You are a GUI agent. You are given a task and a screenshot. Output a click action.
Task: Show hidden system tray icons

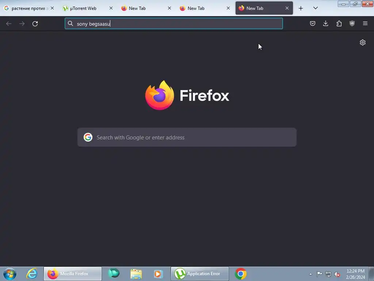(310, 274)
